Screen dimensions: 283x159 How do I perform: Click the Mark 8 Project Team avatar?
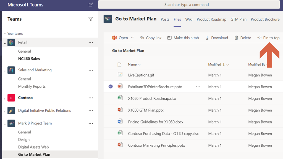[x=11, y=123]
